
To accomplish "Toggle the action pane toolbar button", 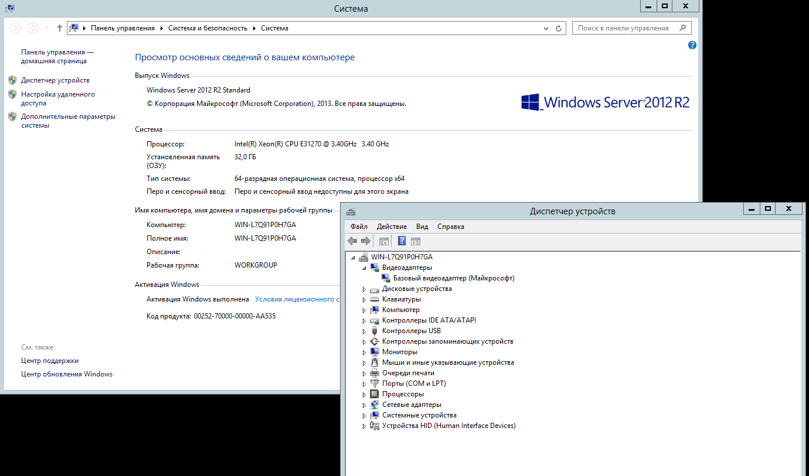I will click(416, 241).
